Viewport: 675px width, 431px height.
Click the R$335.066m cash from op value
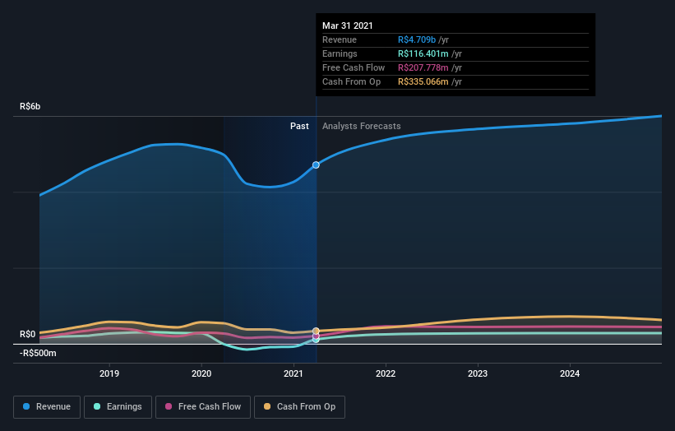click(423, 81)
